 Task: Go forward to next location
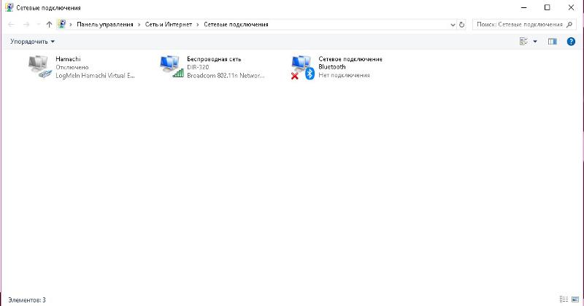pyautogui.click(x=26, y=25)
